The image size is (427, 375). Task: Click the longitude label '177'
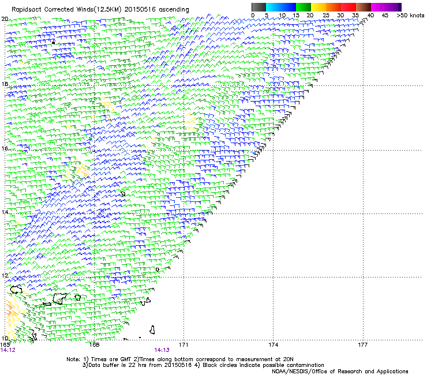tap(363, 345)
